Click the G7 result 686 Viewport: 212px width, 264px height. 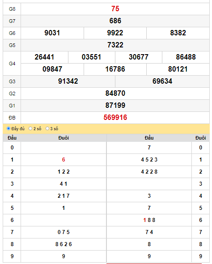tap(115, 21)
